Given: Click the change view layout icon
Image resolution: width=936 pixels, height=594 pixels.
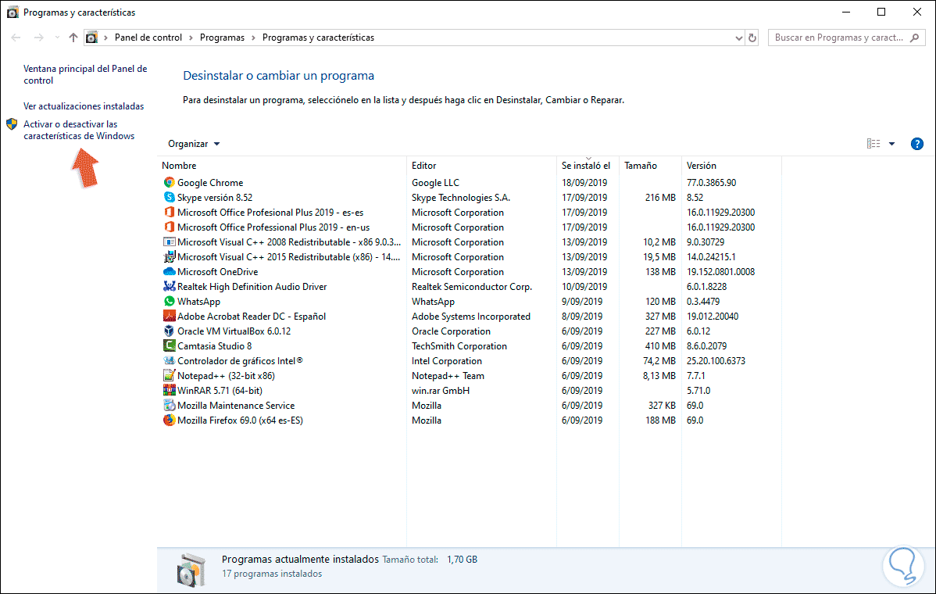Looking at the screenshot, I should [x=873, y=144].
